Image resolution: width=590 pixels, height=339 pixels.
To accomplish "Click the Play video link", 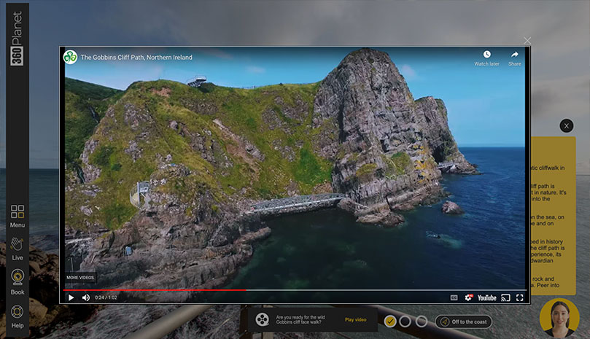I will coord(356,319).
